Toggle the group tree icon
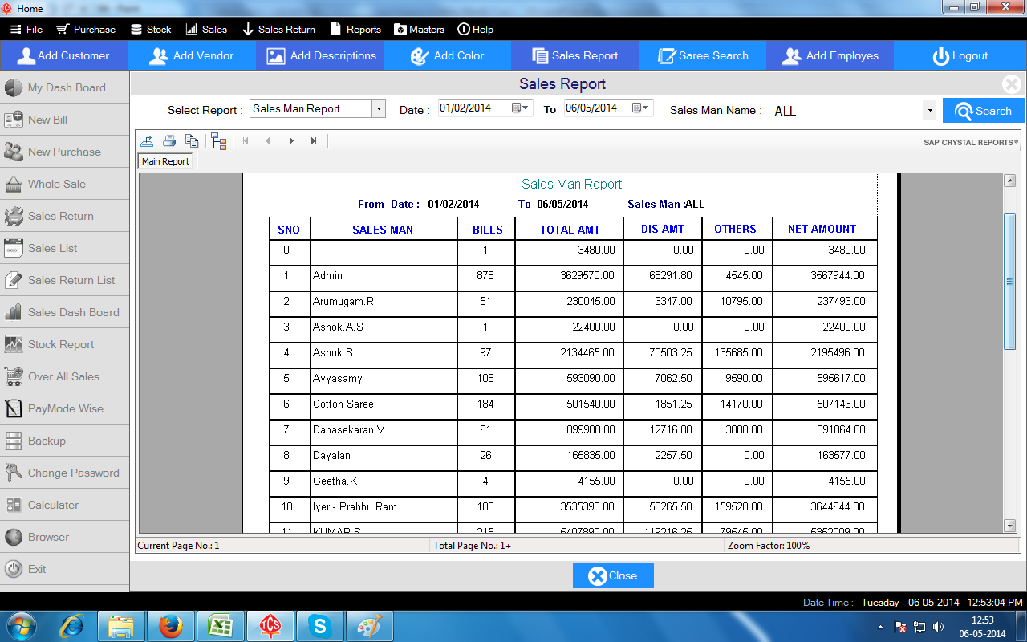Viewport: 1027px width, 642px height. click(x=219, y=141)
